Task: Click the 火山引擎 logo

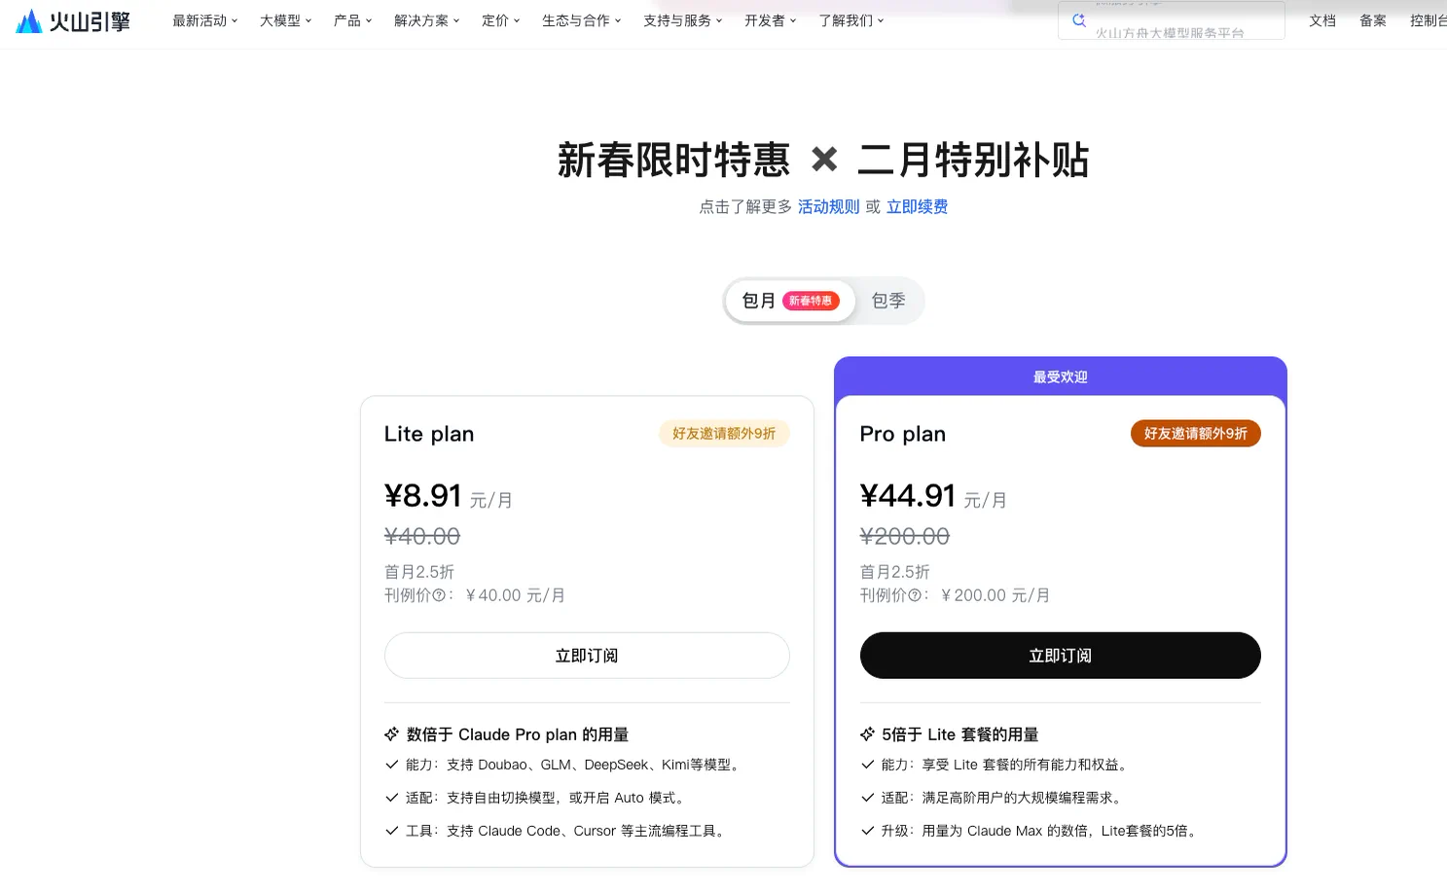Action: [x=74, y=20]
